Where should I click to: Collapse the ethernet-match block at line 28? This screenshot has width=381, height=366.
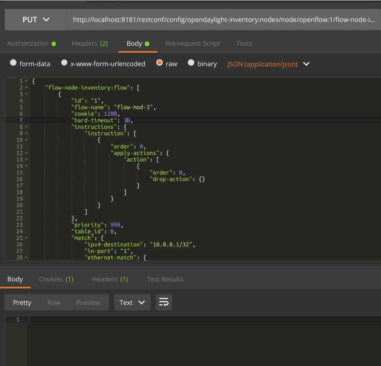26,258
